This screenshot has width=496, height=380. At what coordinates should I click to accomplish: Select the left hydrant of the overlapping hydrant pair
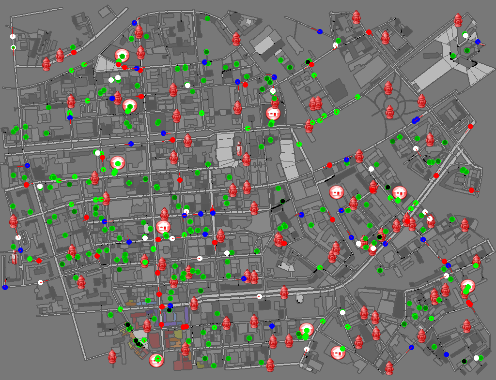pyautogui.click(x=313, y=103)
